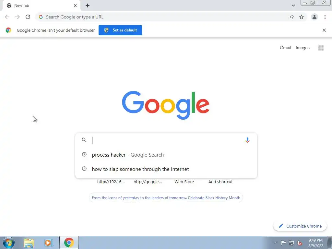Open the http://goggle... shortcut
Viewport: 332px width, 249px height.
point(148,182)
